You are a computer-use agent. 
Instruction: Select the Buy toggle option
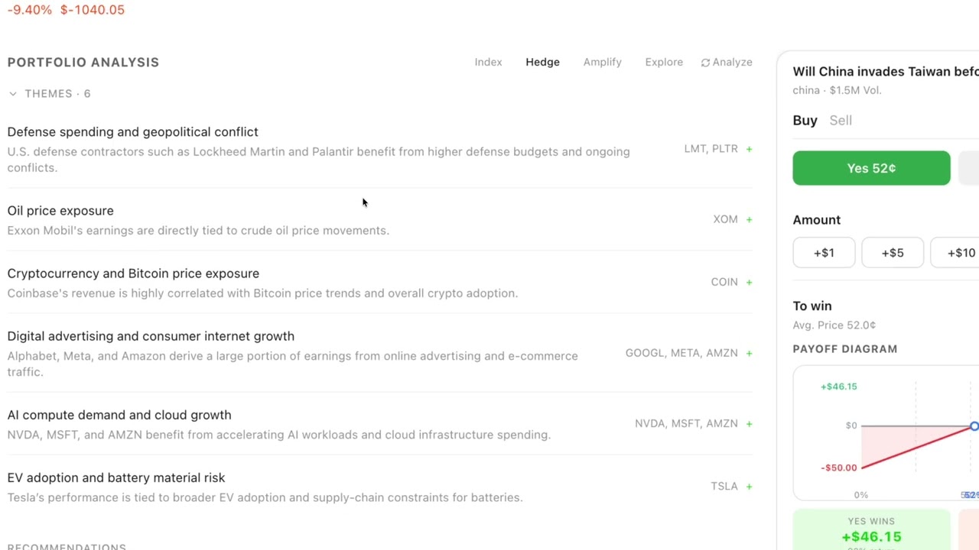(x=805, y=120)
